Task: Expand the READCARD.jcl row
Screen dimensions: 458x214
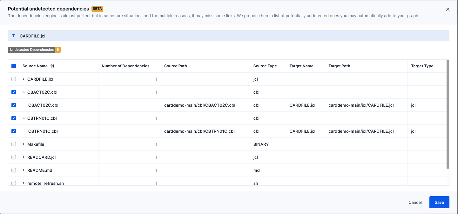Action: click(x=24, y=157)
